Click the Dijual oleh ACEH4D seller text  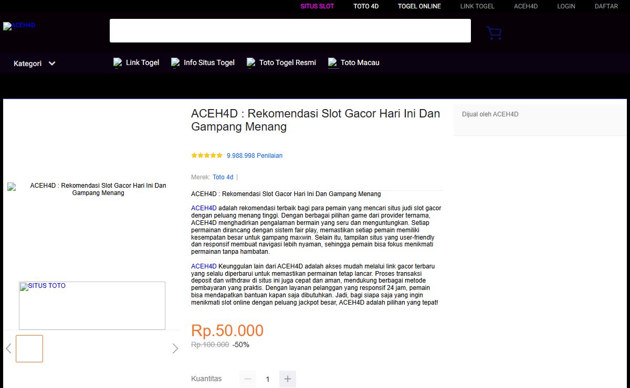pyautogui.click(x=490, y=114)
